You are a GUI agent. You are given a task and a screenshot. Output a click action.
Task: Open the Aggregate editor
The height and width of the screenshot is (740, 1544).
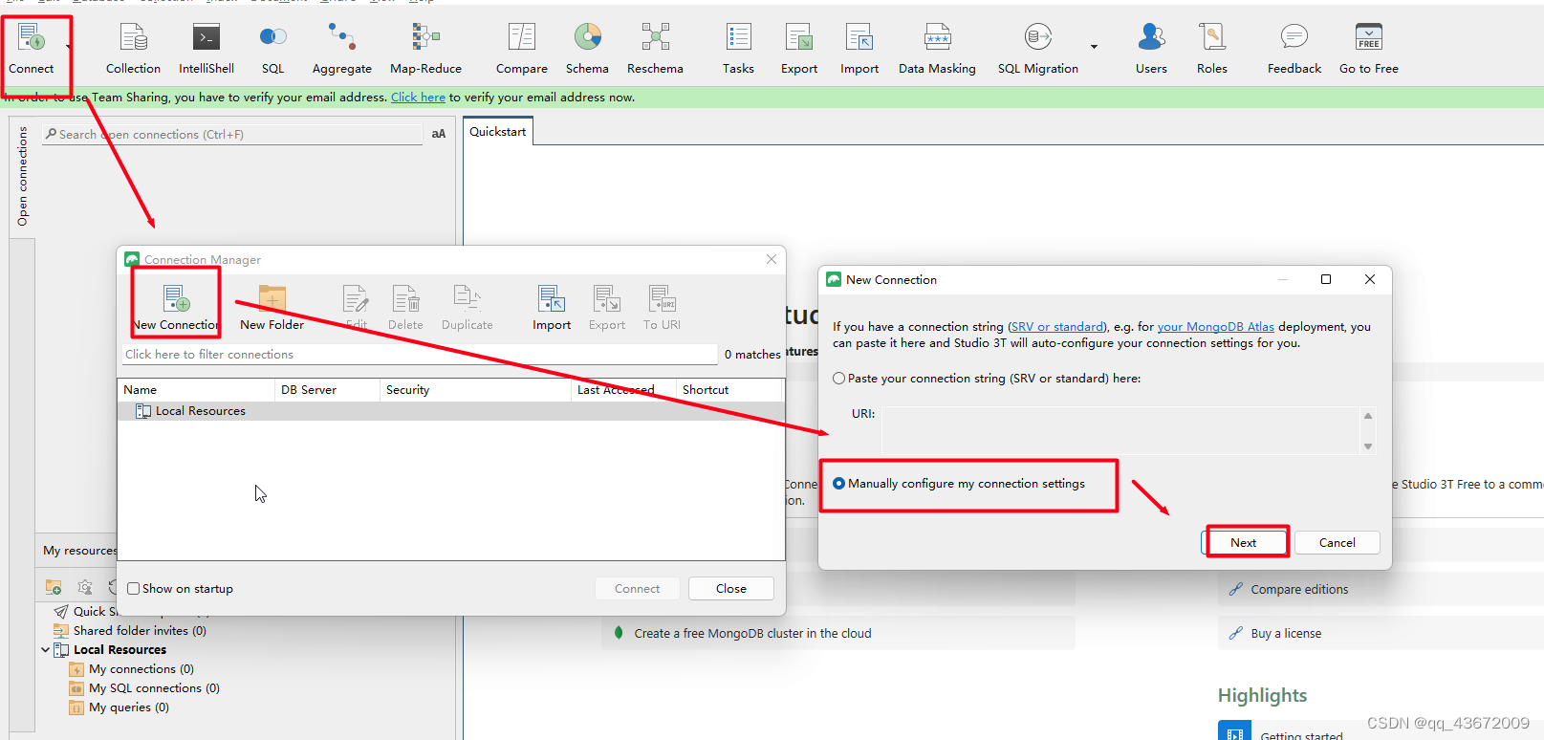click(342, 50)
